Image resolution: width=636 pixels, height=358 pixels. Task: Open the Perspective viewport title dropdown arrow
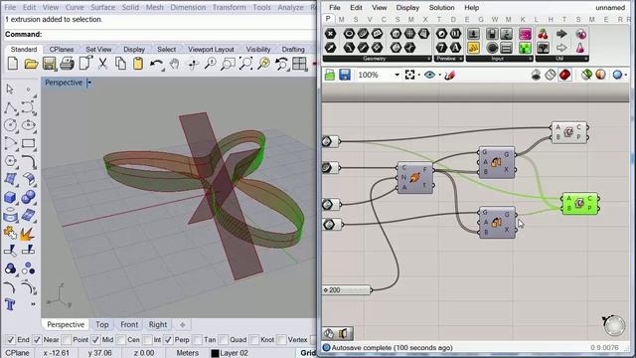pyautogui.click(x=89, y=83)
